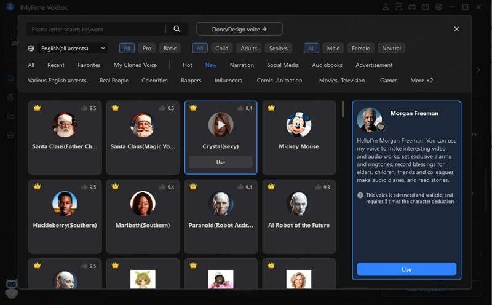Open the Rappers category
Screen dimensions: 492x305
191,81
